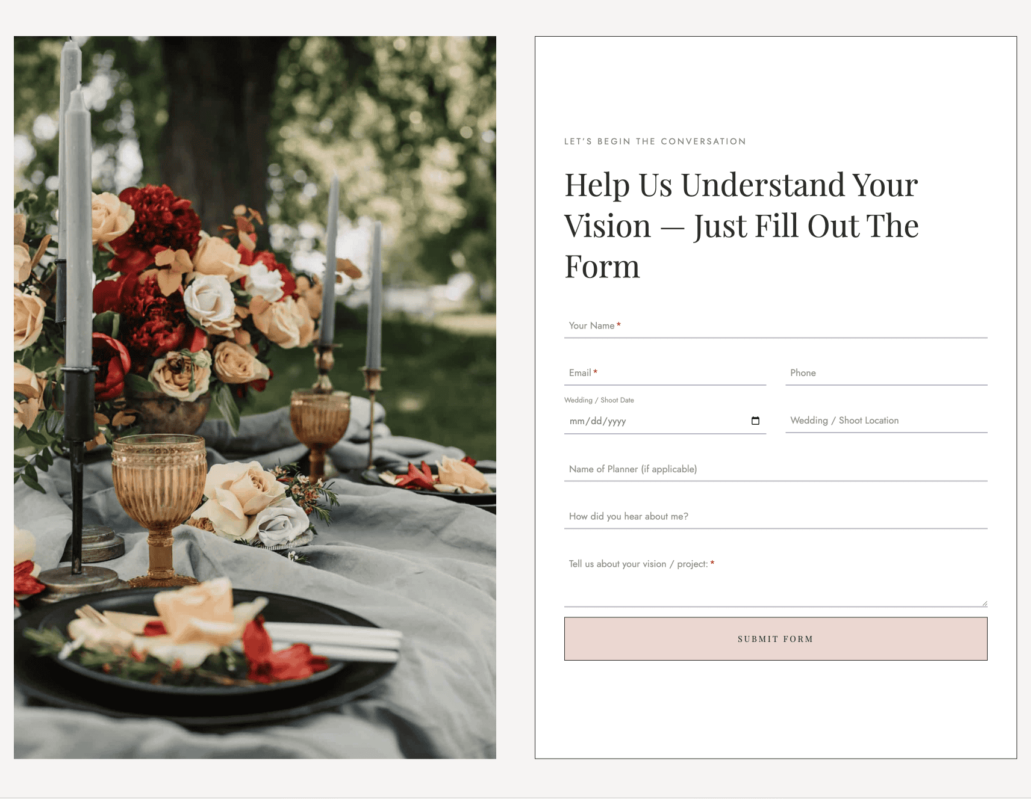Viewport: 1031px width, 799px height.
Task: Click the floral table setting photo
Action: [255, 397]
